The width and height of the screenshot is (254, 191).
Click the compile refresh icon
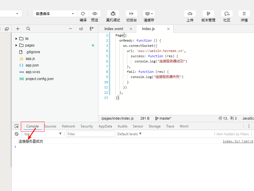(x=83, y=14)
